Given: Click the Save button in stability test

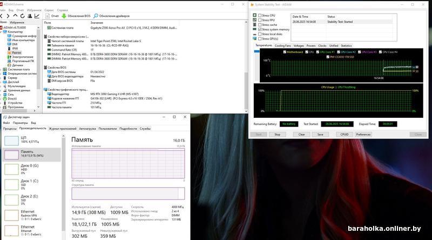Looking at the screenshot, I should (x=320, y=135).
